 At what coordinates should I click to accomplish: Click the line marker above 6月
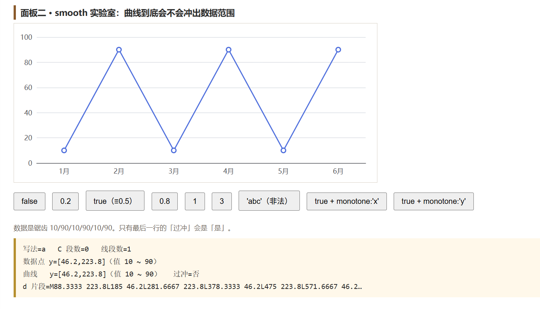point(338,50)
